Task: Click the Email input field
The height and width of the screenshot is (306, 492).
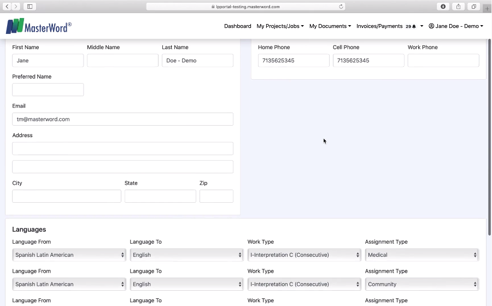Action: (122, 119)
